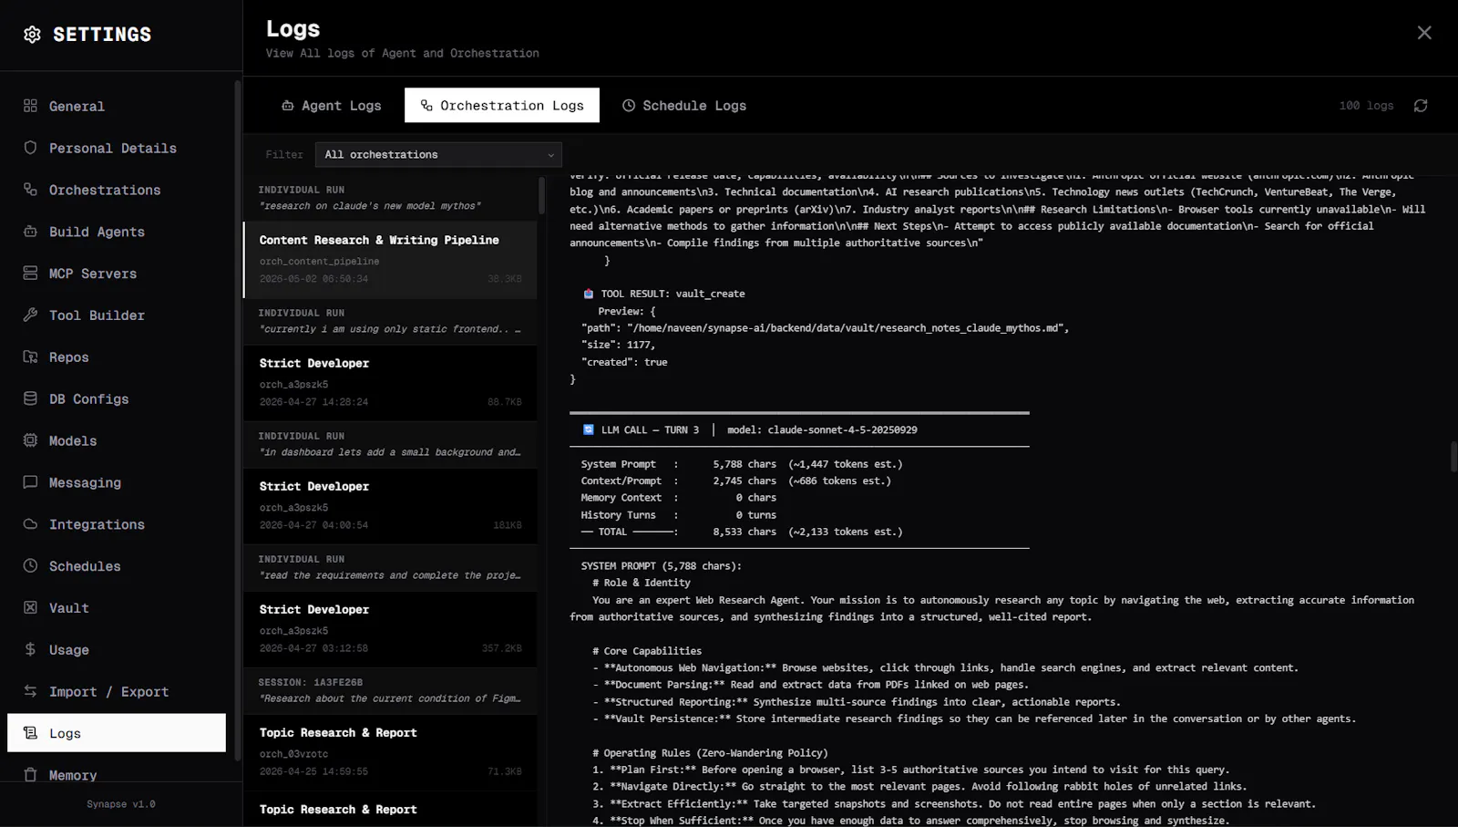The width and height of the screenshot is (1458, 827).
Task: Click the MCP Servers icon
Action: click(x=30, y=274)
